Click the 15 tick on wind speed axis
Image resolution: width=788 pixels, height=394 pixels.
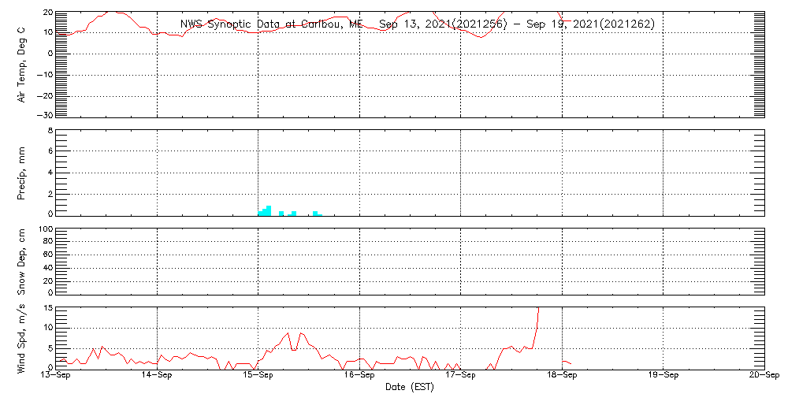point(47,308)
